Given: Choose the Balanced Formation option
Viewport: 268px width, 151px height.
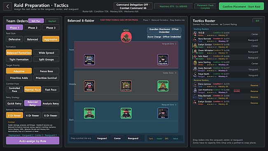Looking at the screenshot, I should [x=19, y=52].
